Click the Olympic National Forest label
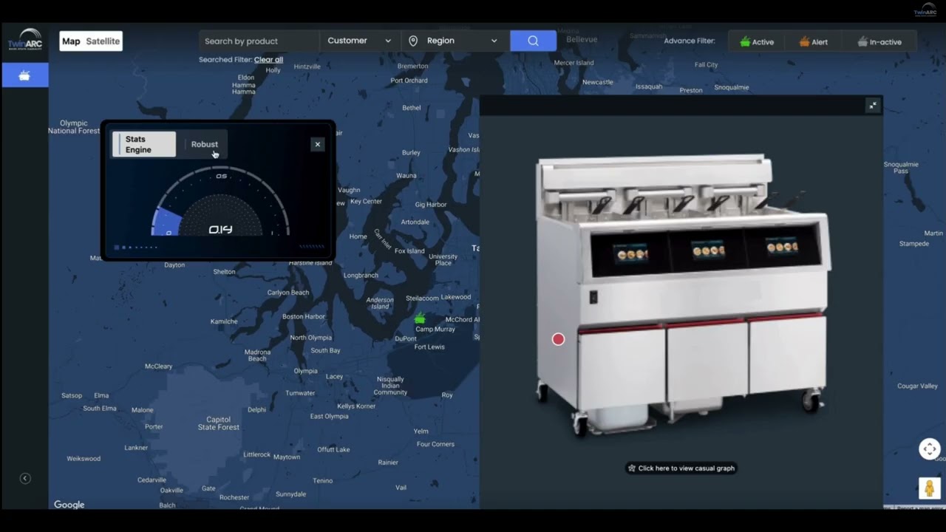946x532 pixels. [x=74, y=127]
